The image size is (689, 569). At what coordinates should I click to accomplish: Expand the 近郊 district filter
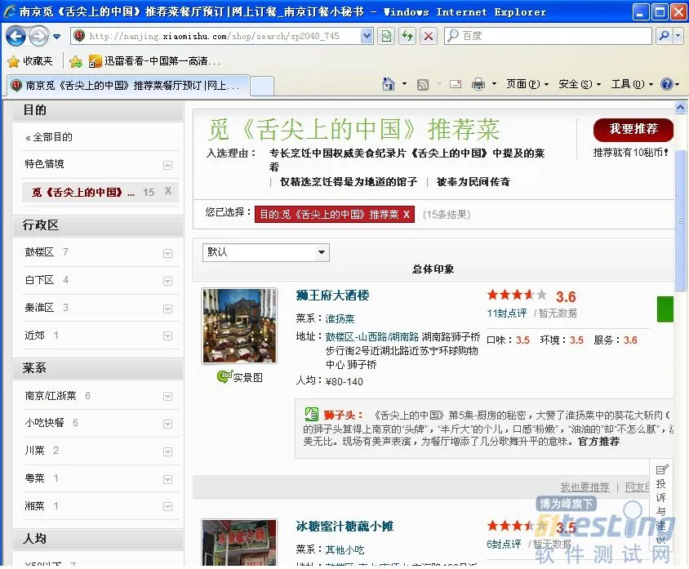pyautogui.click(x=167, y=336)
